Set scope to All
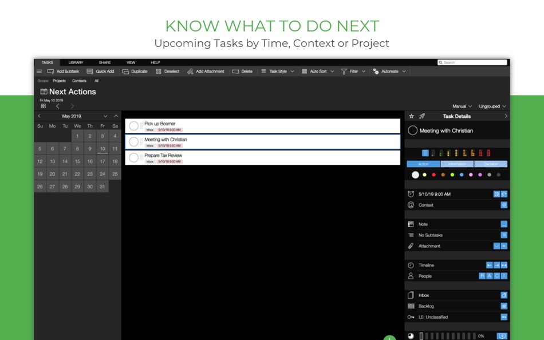This screenshot has height=340, width=544. (96, 81)
